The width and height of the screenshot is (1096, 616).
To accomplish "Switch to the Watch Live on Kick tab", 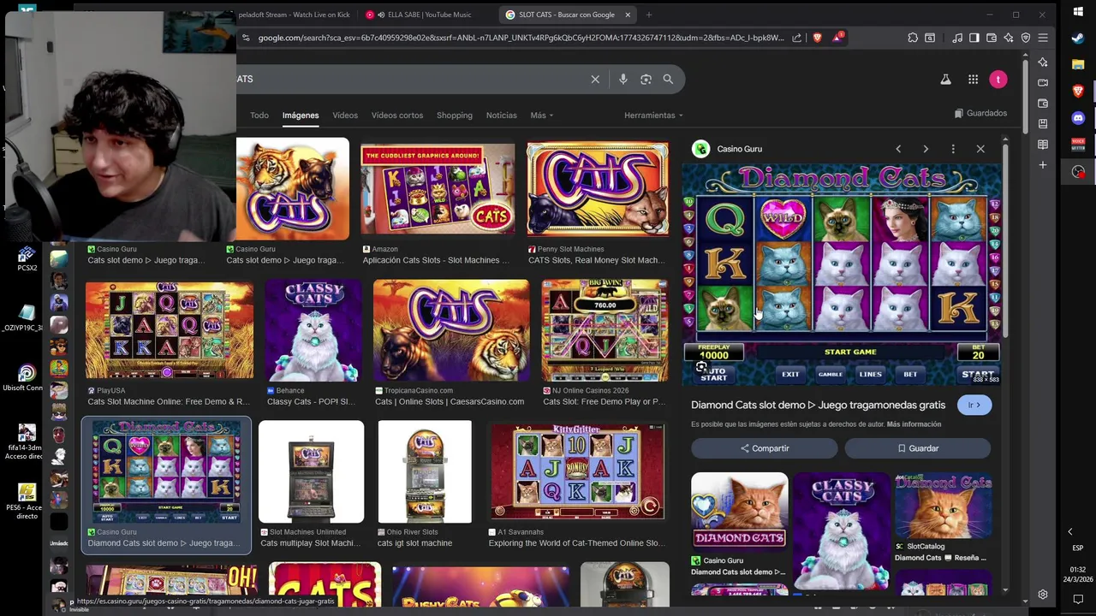I will click(x=295, y=15).
